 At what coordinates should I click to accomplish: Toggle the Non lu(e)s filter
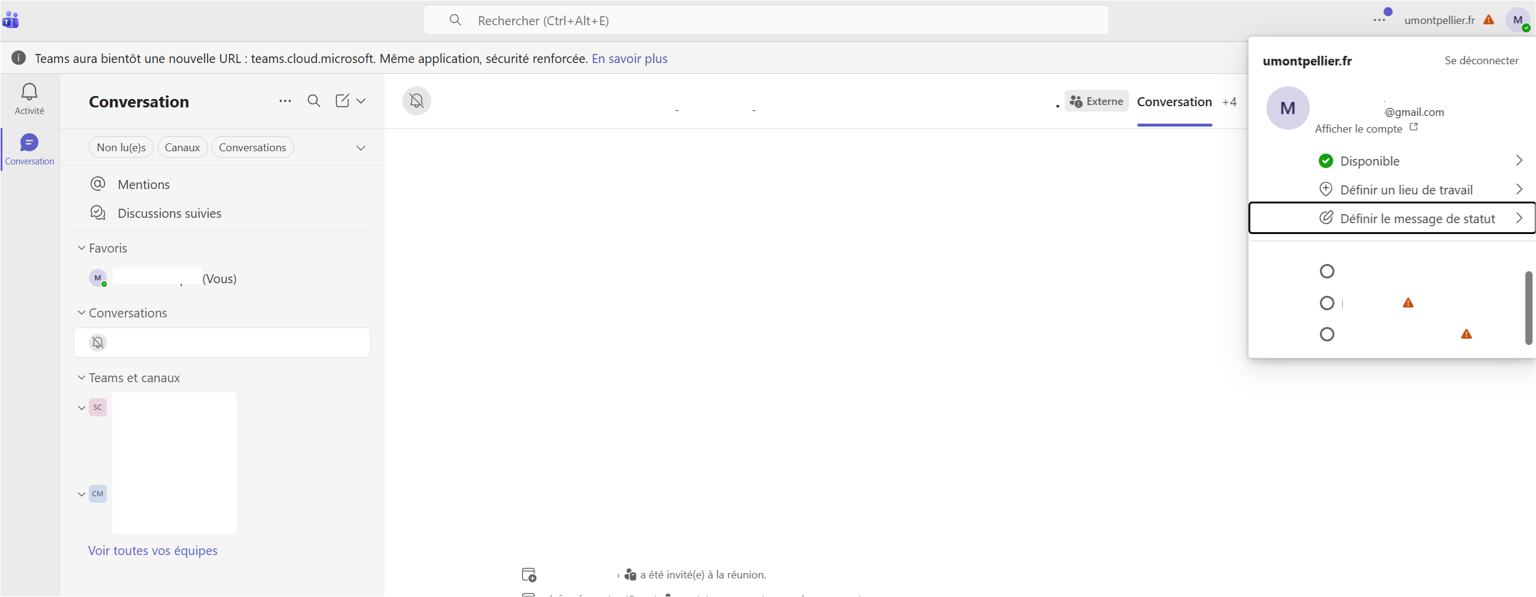coord(121,148)
